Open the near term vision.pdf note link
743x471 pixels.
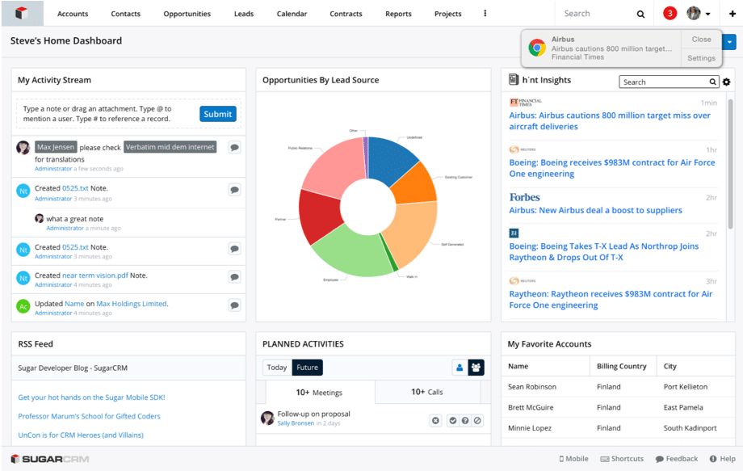click(x=95, y=275)
